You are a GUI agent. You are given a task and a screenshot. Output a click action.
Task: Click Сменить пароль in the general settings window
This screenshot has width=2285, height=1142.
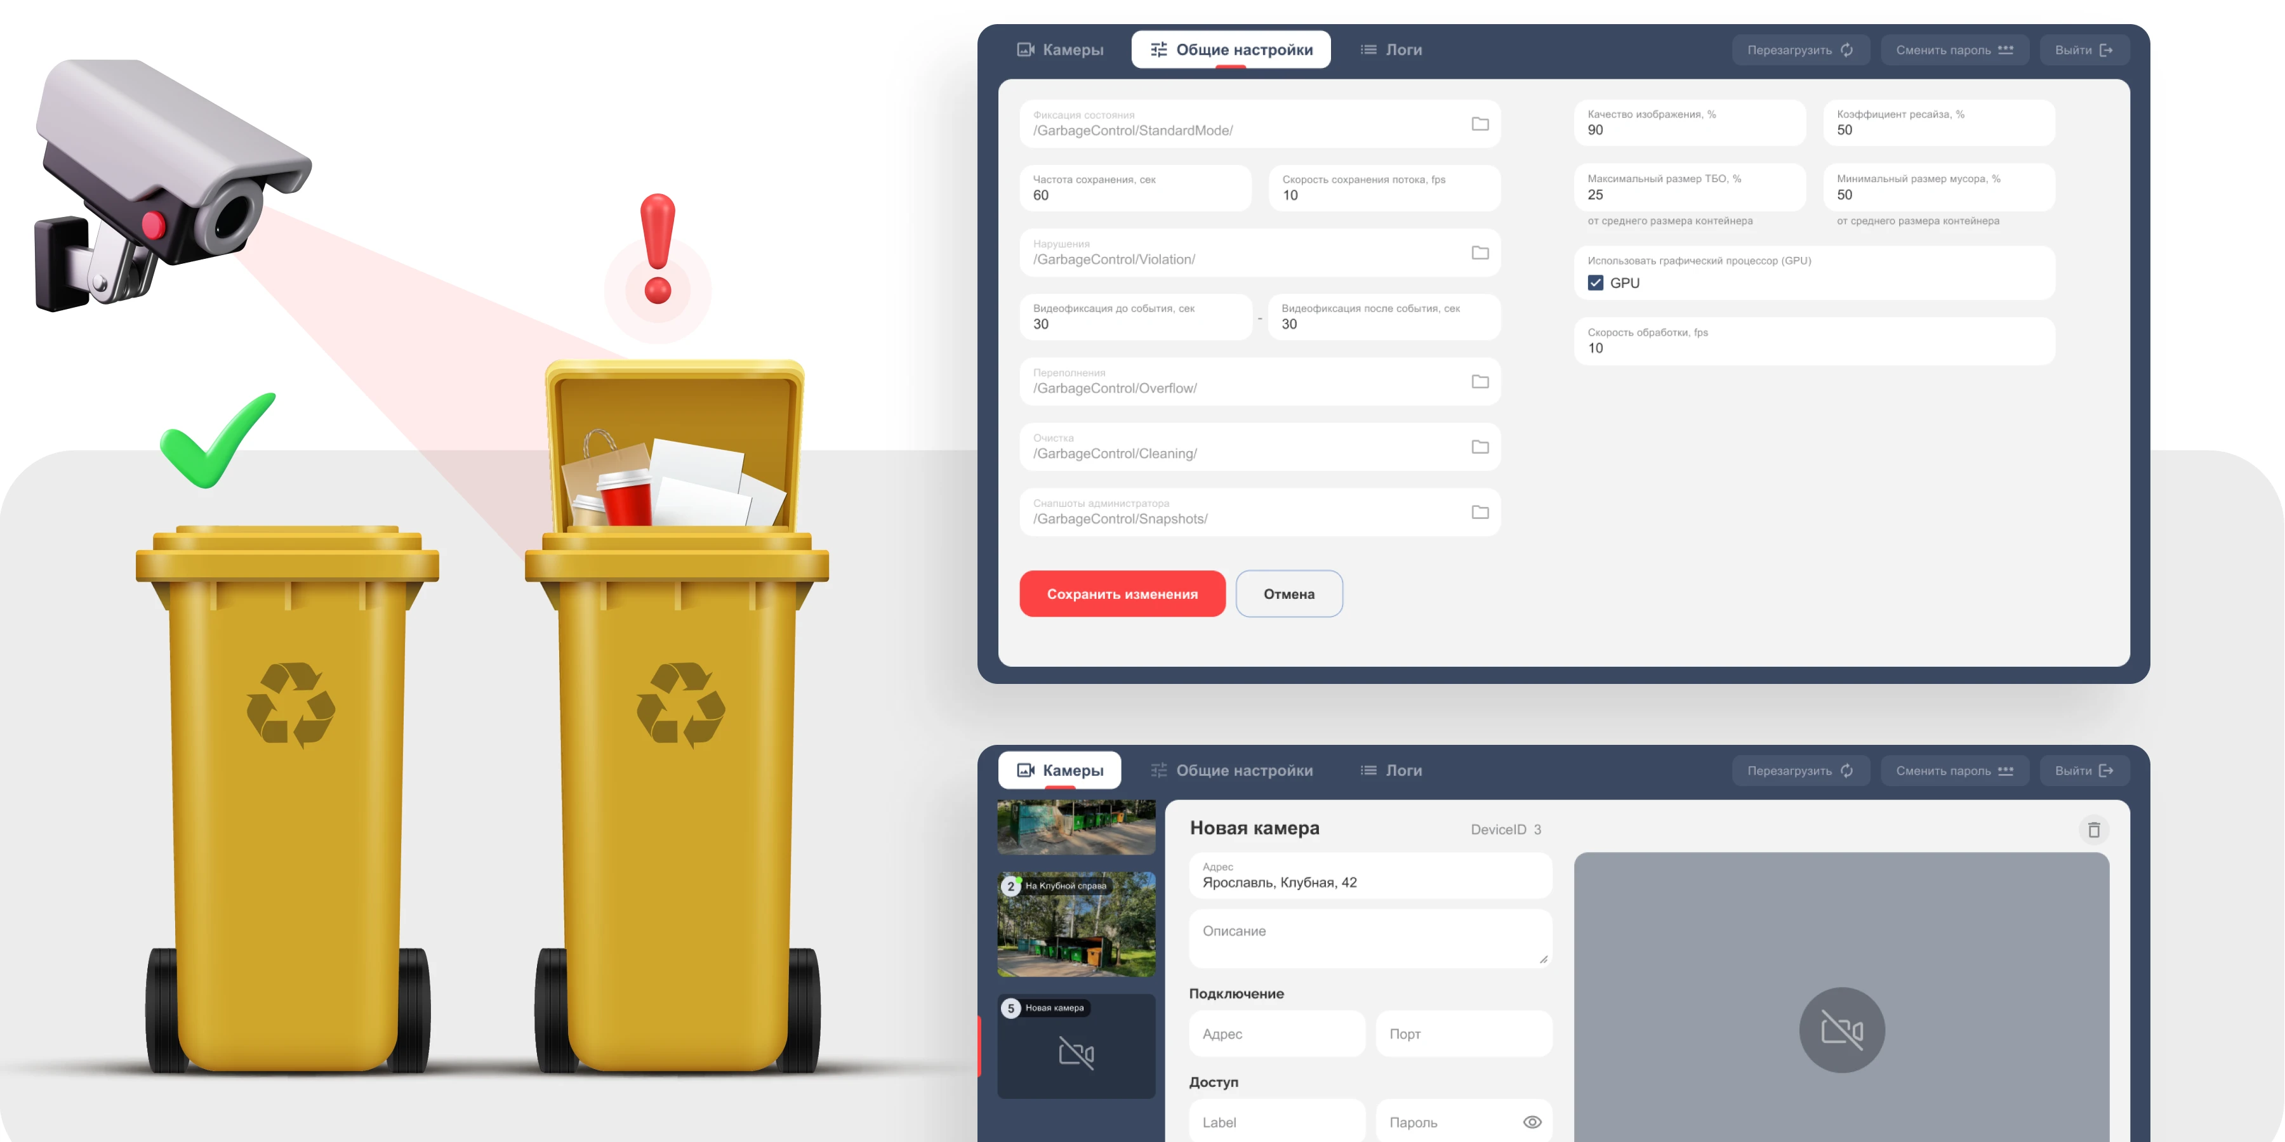coord(1954,49)
